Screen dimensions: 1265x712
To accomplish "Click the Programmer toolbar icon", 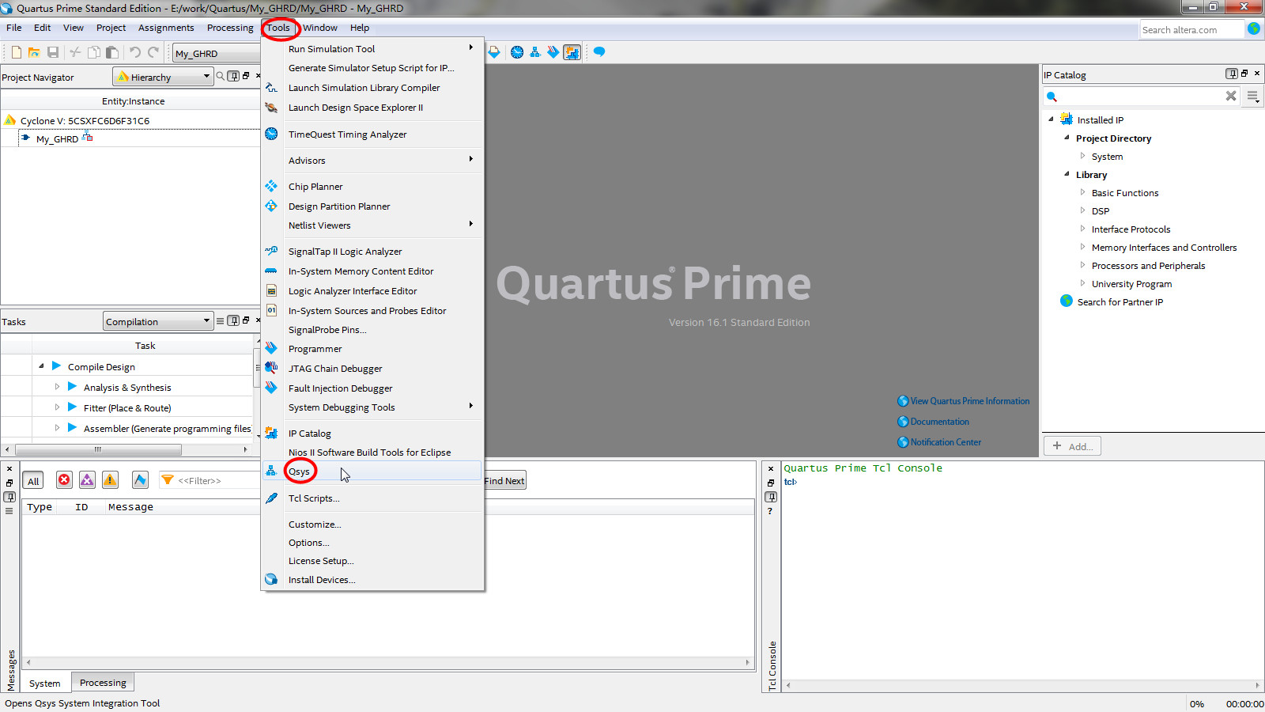I will coord(553,52).
